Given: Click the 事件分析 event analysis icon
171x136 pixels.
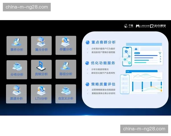Looking at the screenshot, I should coord(17,45).
